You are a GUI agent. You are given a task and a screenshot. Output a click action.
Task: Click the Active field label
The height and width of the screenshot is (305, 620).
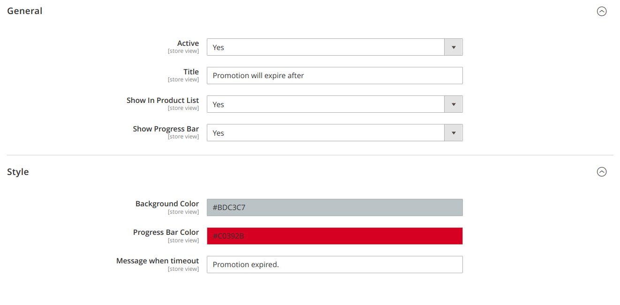tap(188, 44)
